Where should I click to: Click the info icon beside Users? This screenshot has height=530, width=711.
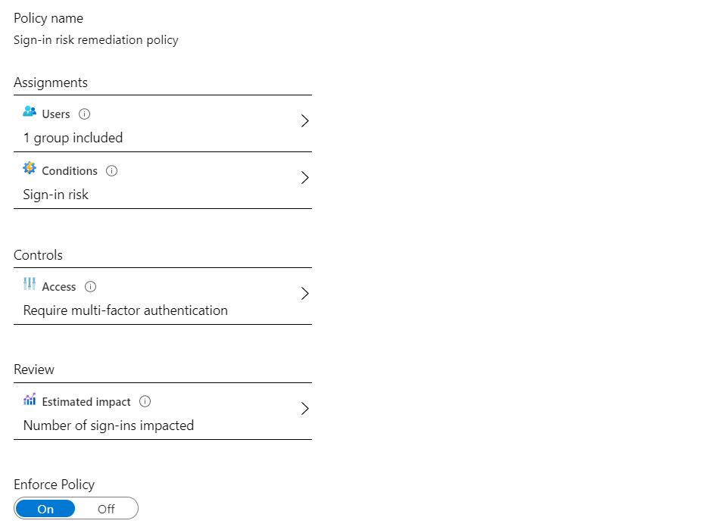click(x=85, y=114)
